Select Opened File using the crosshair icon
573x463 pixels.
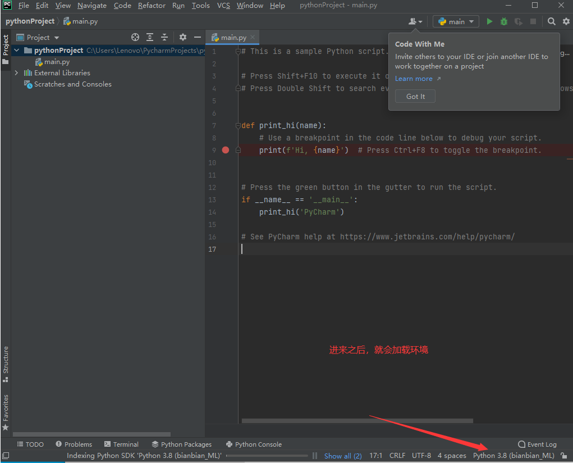click(x=135, y=37)
